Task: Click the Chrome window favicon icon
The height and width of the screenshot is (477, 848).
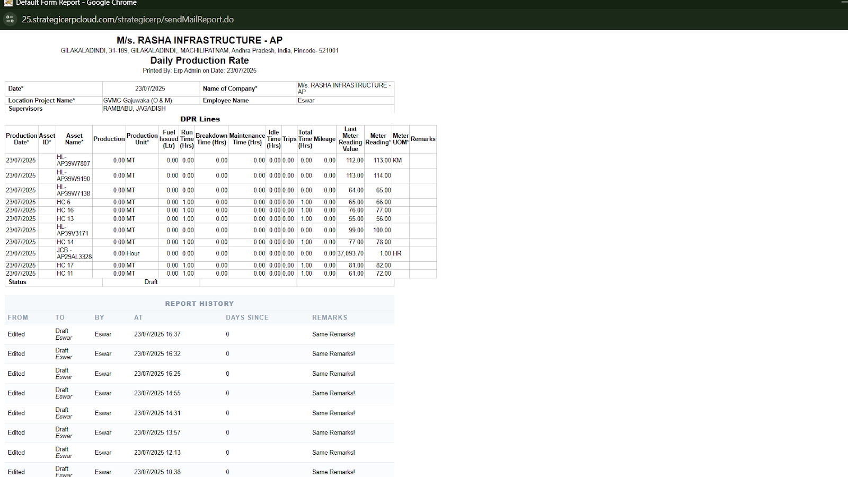Action: click(x=8, y=3)
